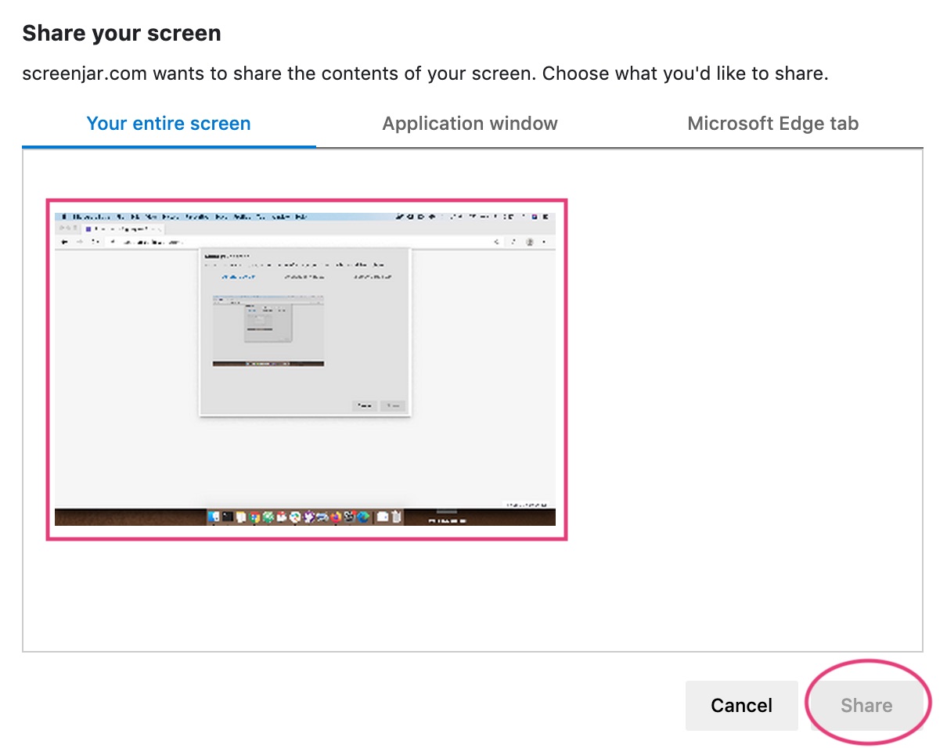Image resolution: width=947 pixels, height=748 pixels.
Task: Click the Downloads folder icon in the Dock
Action: coord(383,517)
